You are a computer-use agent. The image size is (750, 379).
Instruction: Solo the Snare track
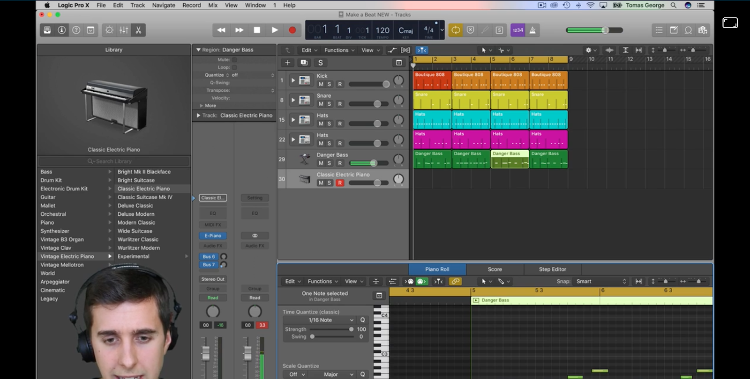click(x=329, y=104)
